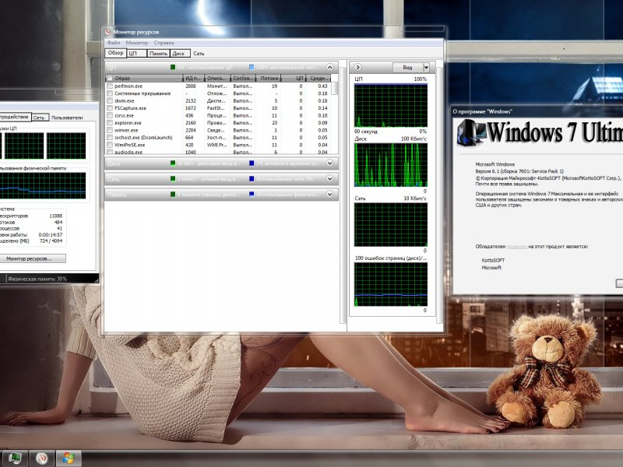Open Resource Monitor taskbar icon
The height and width of the screenshot is (467, 623).
click(x=41, y=458)
